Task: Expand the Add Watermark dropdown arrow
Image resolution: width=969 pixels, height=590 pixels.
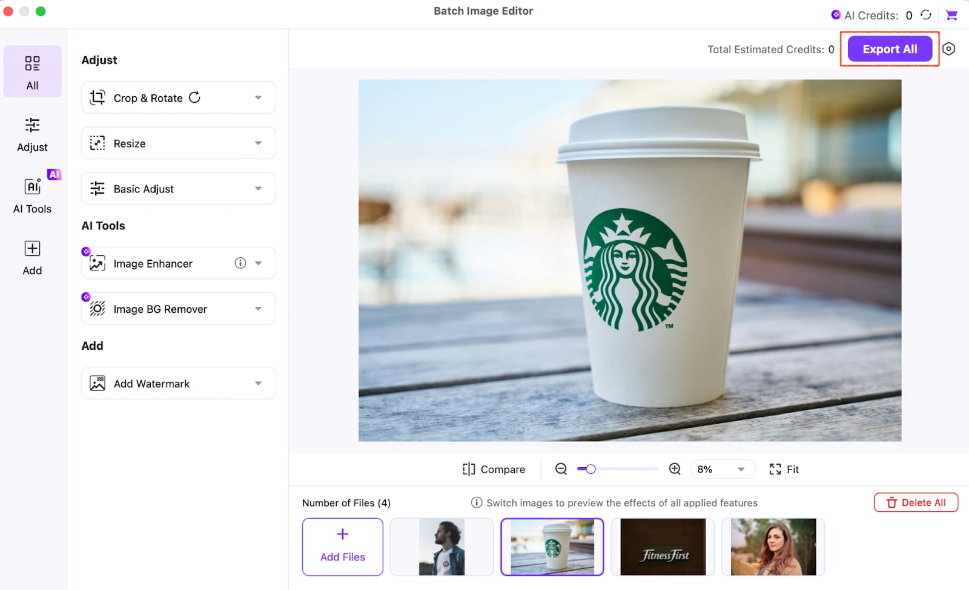Action: pyautogui.click(x=259, y=383)
